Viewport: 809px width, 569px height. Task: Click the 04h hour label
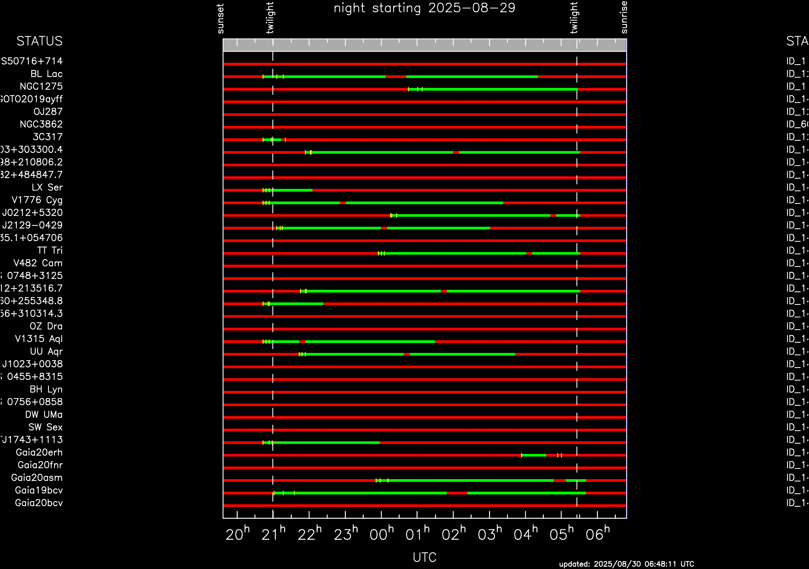[x=525, y=534]
